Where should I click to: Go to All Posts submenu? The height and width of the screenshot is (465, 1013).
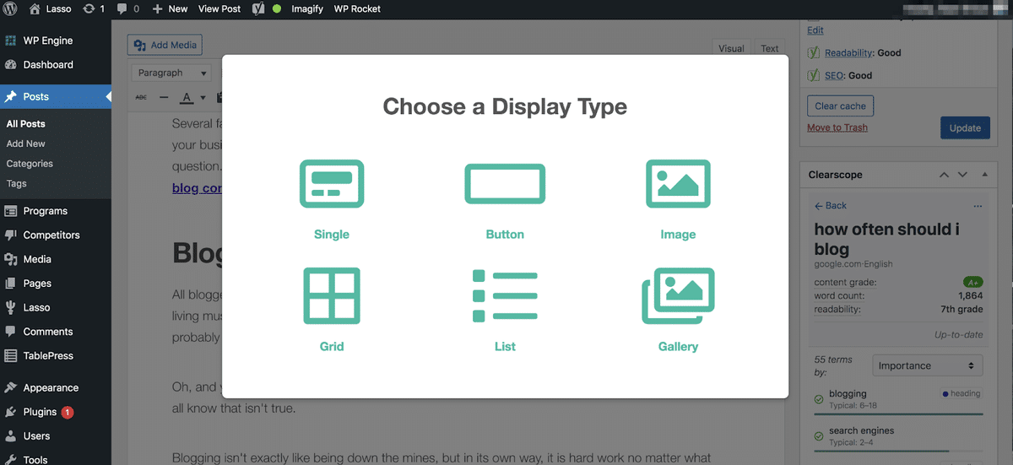26,124
